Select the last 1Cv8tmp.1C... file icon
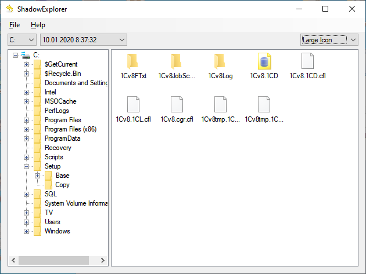This screenshot has width=366, height=274. (264, 104)
